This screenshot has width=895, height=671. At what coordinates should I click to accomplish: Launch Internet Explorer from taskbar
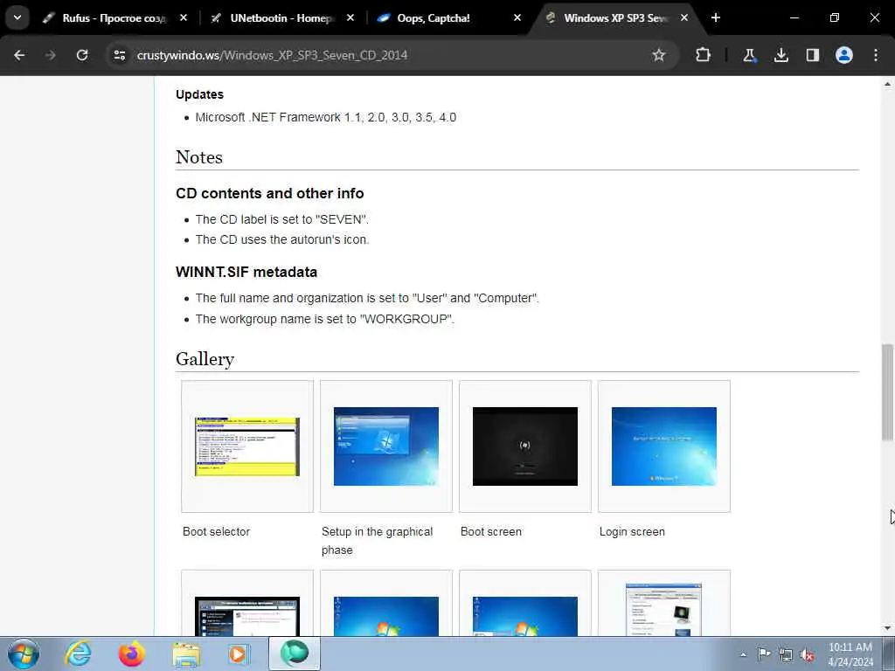(78, 654)
